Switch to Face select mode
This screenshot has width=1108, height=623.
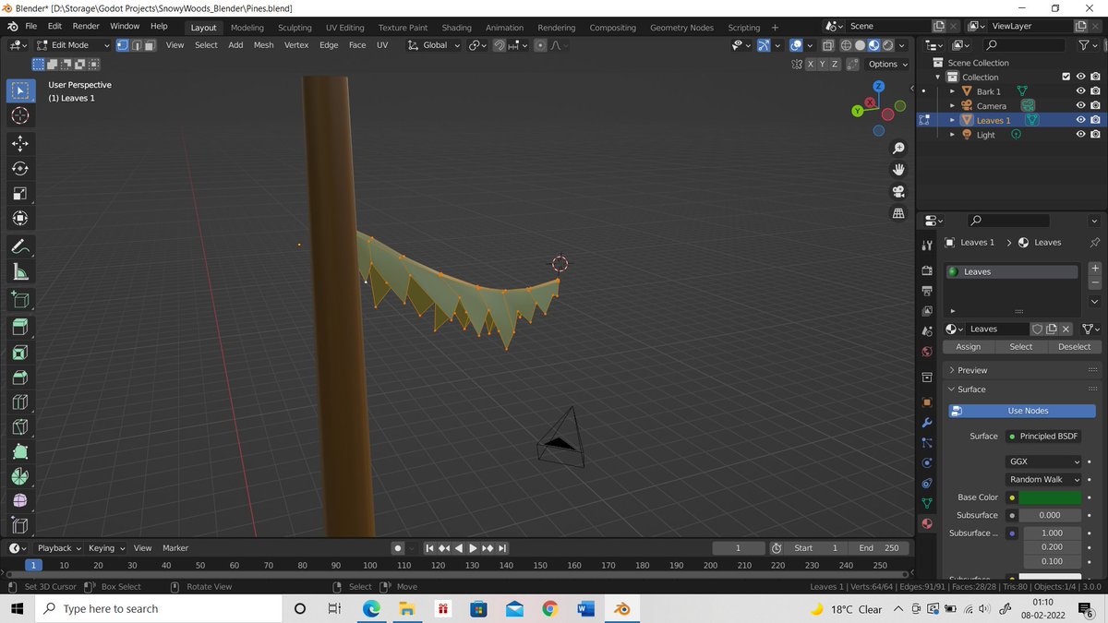coord(150,44)
